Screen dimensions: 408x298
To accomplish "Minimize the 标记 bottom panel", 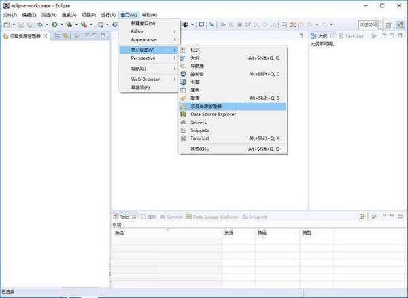I will 392,215.
